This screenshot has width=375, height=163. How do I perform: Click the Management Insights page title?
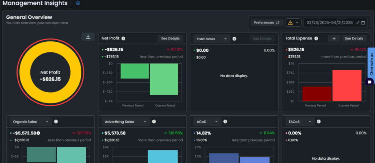pyautogui.click(x=35, y=3)
